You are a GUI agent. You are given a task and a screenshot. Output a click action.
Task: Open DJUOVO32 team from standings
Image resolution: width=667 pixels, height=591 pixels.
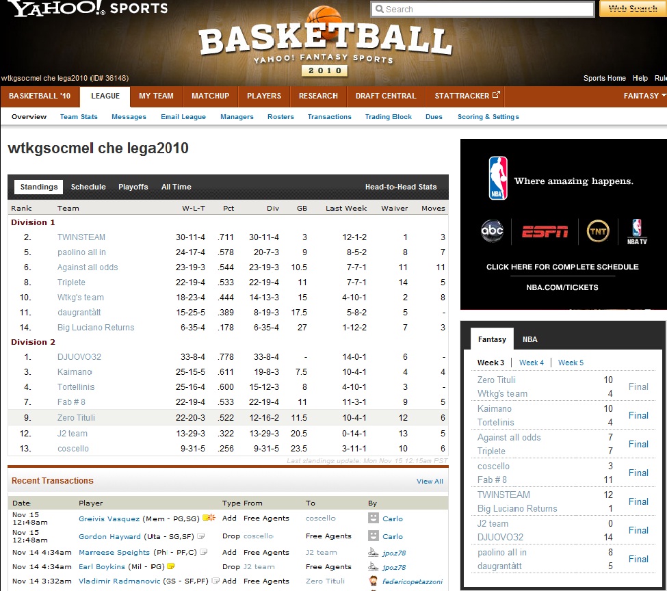(x=79, y=357)
